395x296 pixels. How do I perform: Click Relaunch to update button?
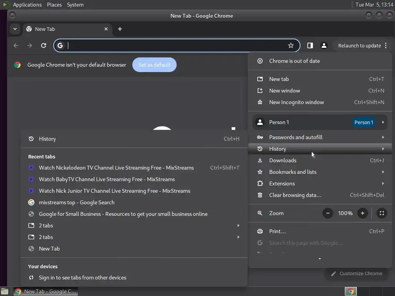pos(360,45)
